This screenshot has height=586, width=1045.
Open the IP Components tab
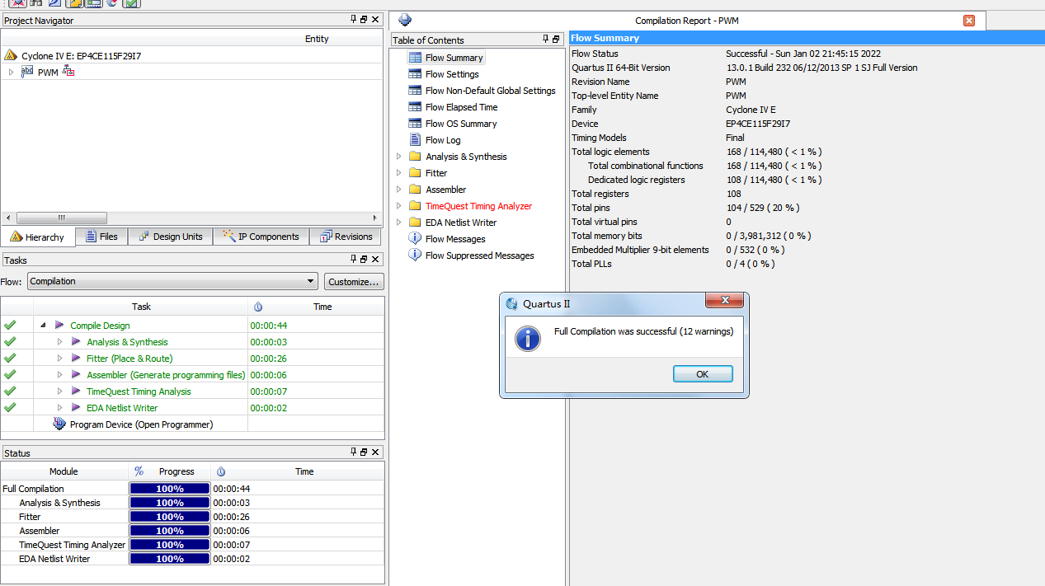[x=261, y=237]
